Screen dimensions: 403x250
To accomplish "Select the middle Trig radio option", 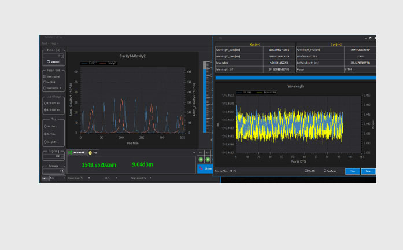I will pyautogui.click(x=45, y=134).
